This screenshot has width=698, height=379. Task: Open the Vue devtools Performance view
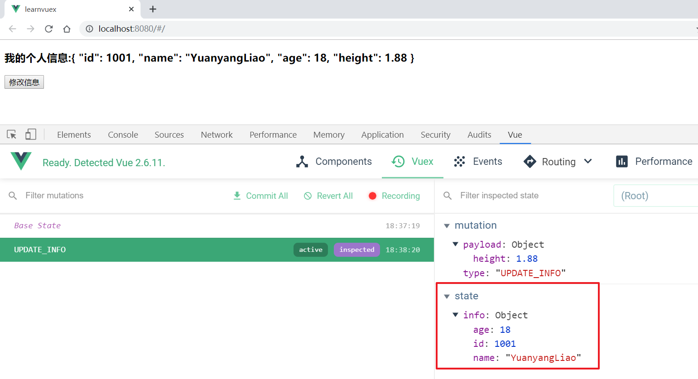(654, 162)
